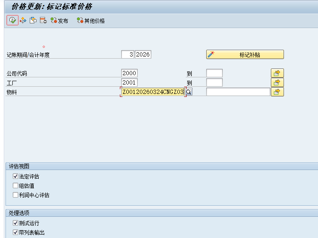Toggle the 带列表输出 checkbox
The image size is (318, 238).
[x=16, y=232]
